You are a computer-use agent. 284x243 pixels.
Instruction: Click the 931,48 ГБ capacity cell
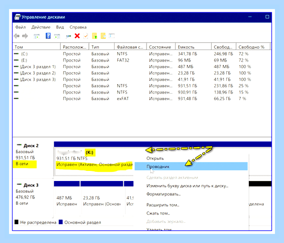pos(187,98)
